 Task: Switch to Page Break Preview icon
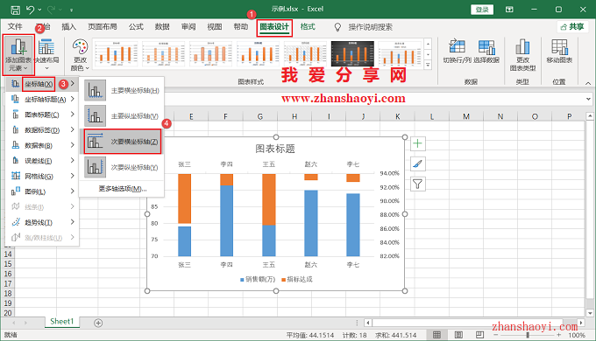479,335
